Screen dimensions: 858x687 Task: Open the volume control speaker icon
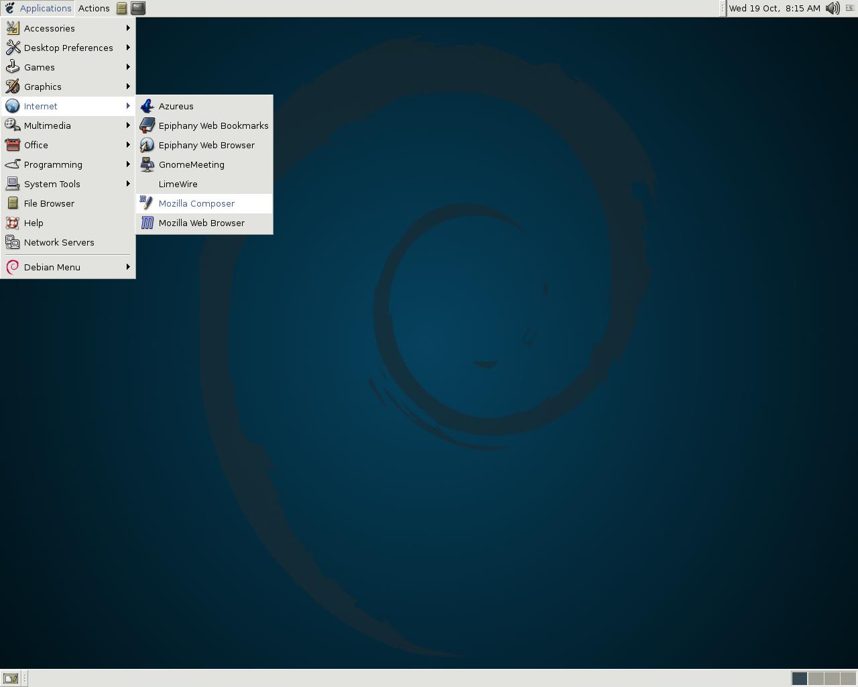point(833,8)
